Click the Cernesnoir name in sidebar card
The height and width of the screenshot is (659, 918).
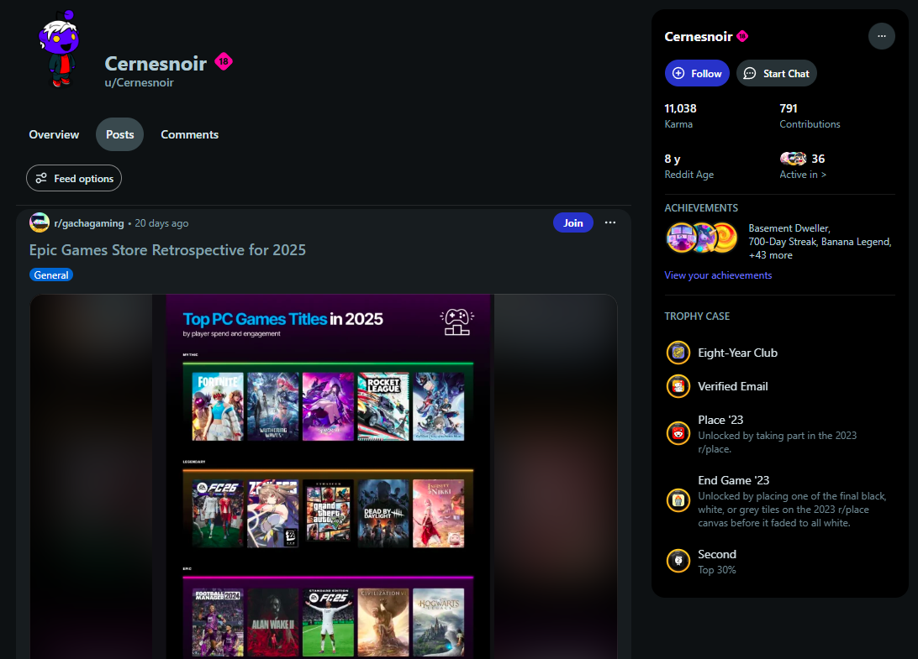pos(699,36)
